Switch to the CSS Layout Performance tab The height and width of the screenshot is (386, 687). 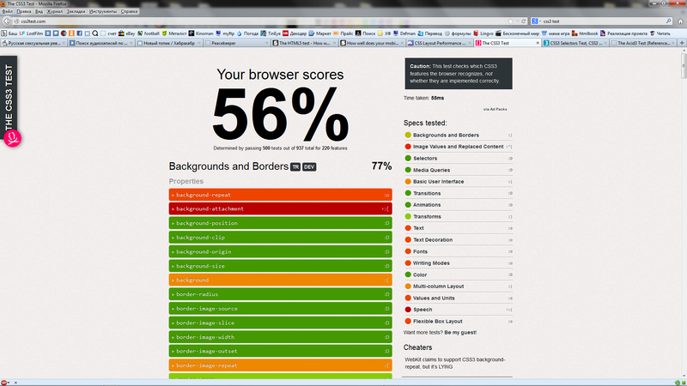tap(440, 43)
